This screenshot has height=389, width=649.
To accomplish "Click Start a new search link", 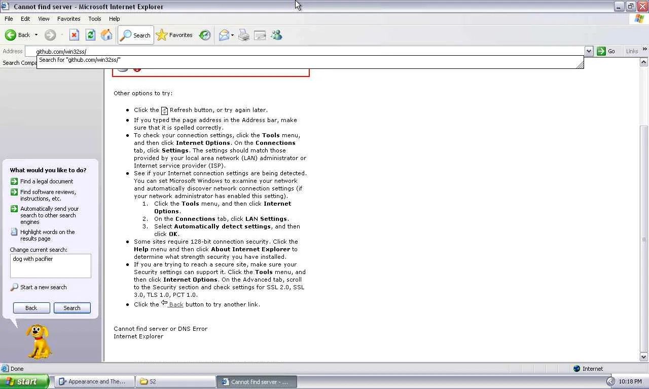I will pos(44,287).
